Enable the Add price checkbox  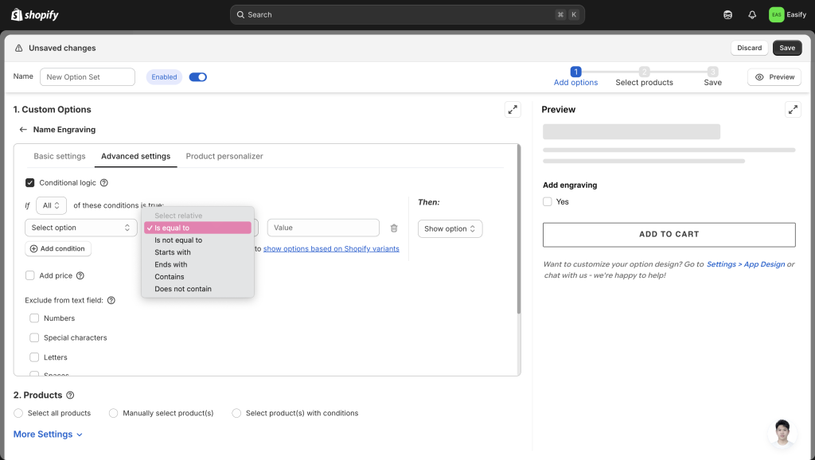coord(30,275)
